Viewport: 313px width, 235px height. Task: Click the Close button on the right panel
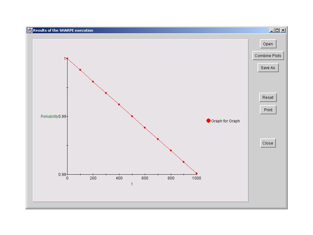click(x=268, y=143)
